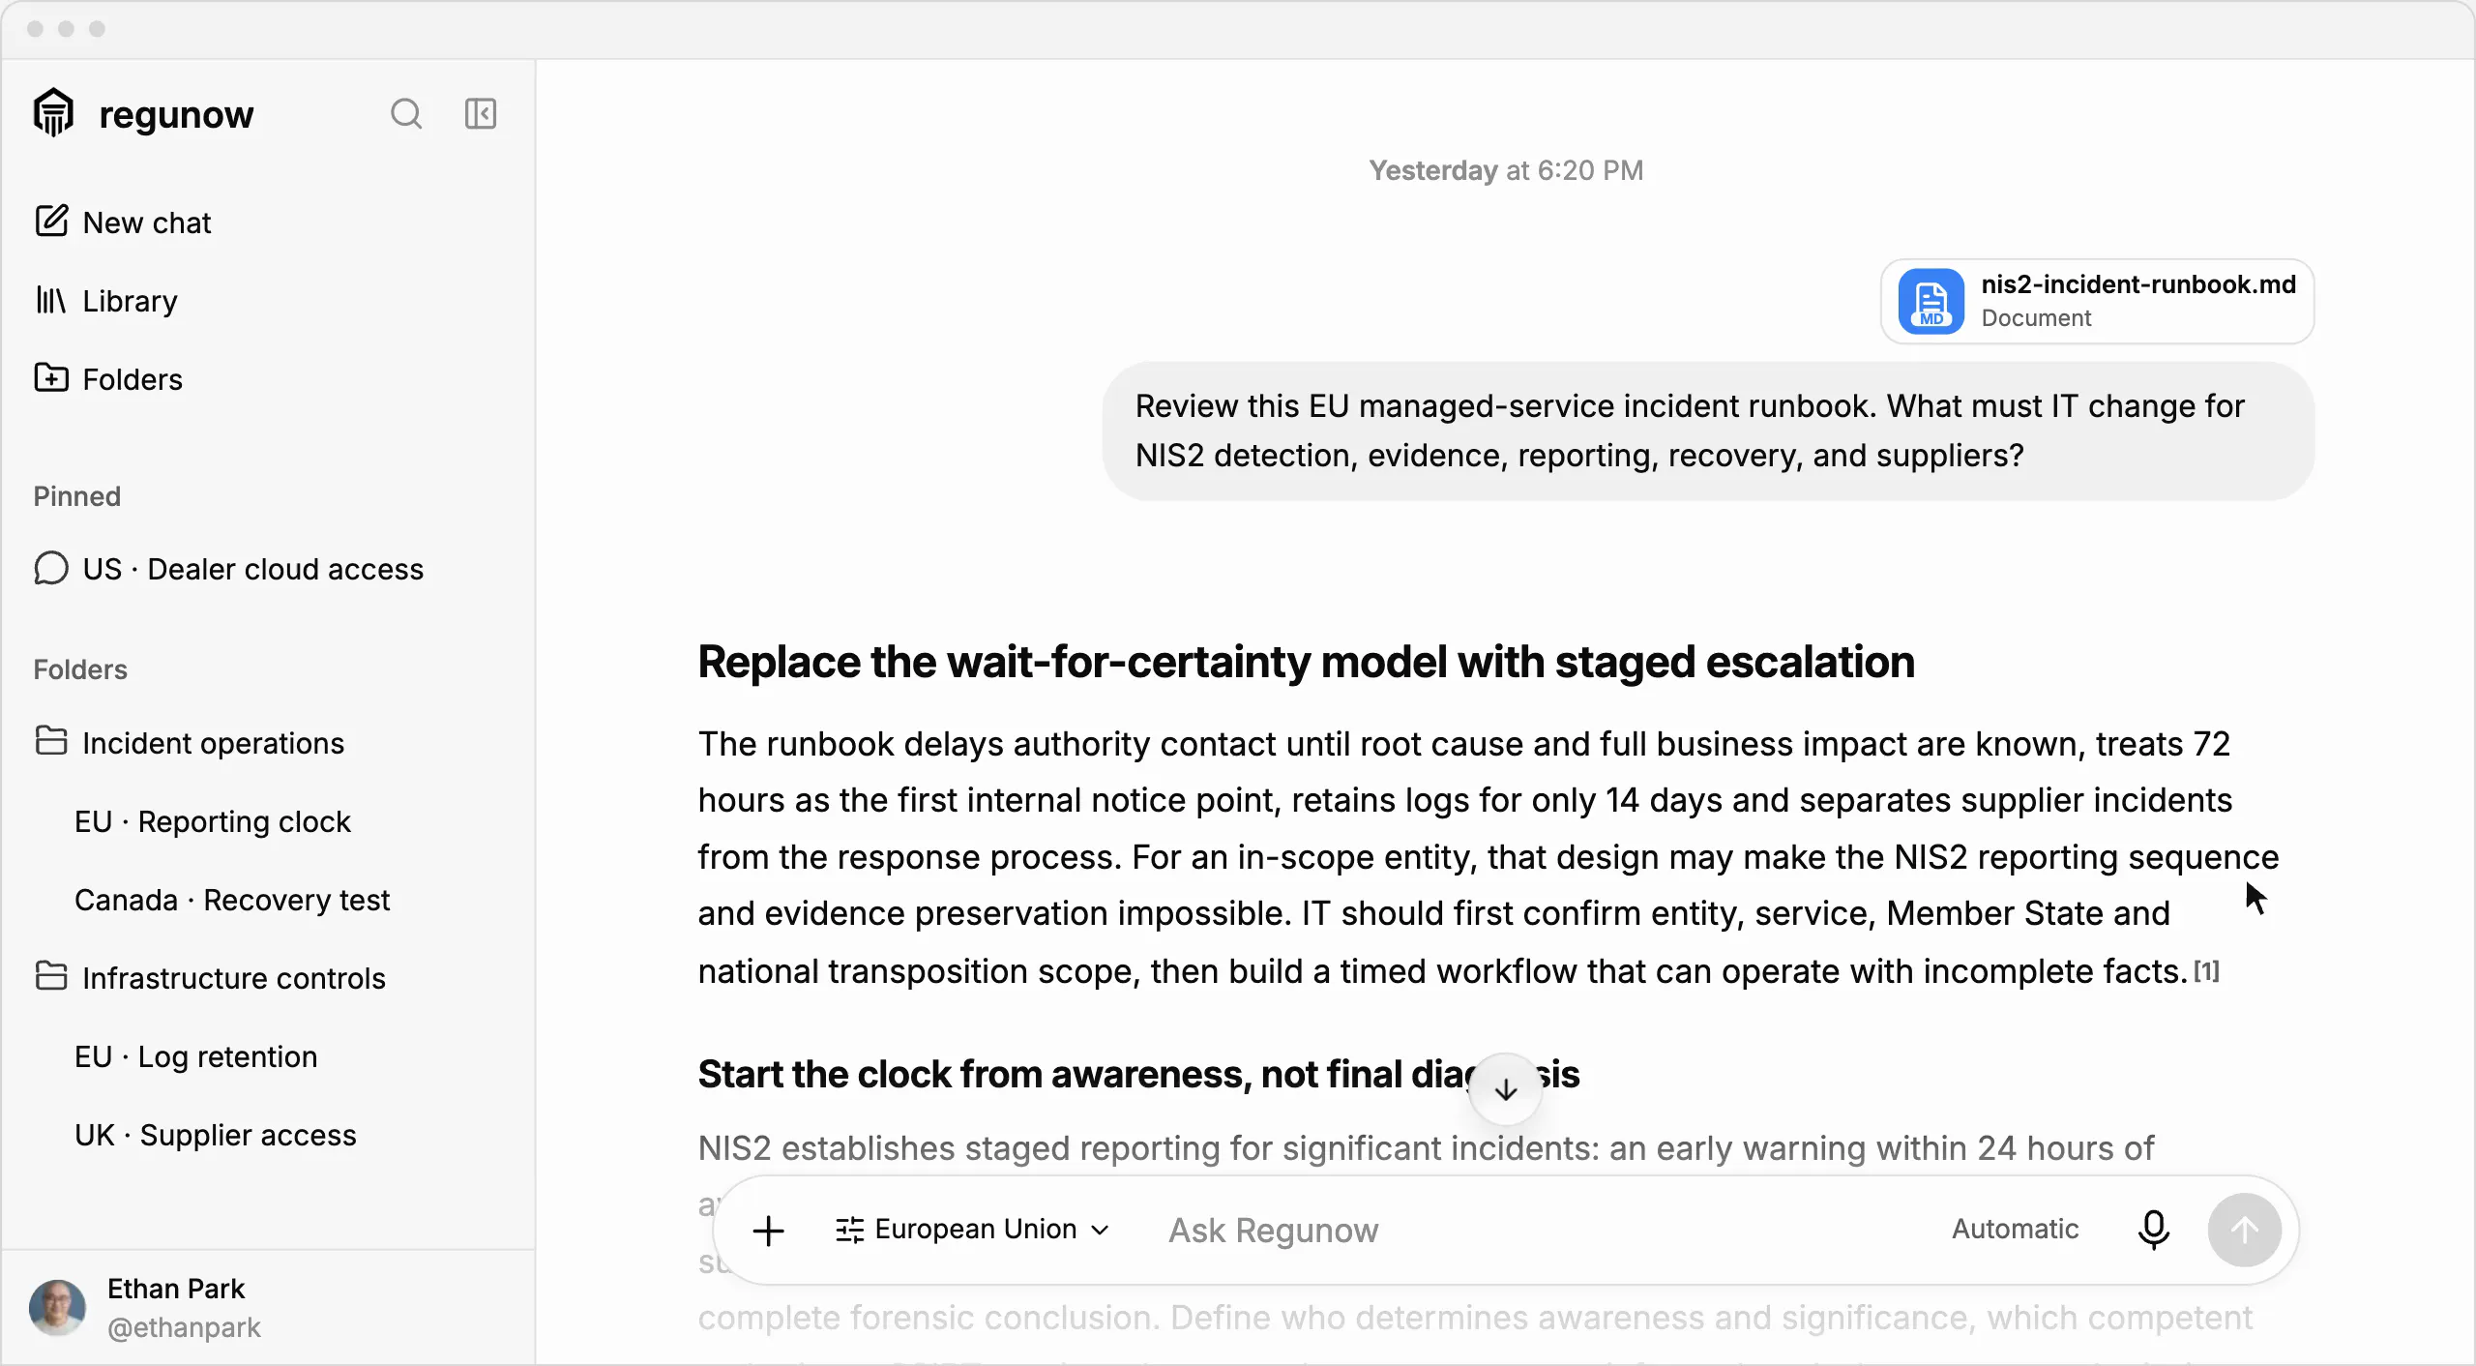Start a New chat
This screenshot has width=2476, height=1366.
[x=123, y=223]
